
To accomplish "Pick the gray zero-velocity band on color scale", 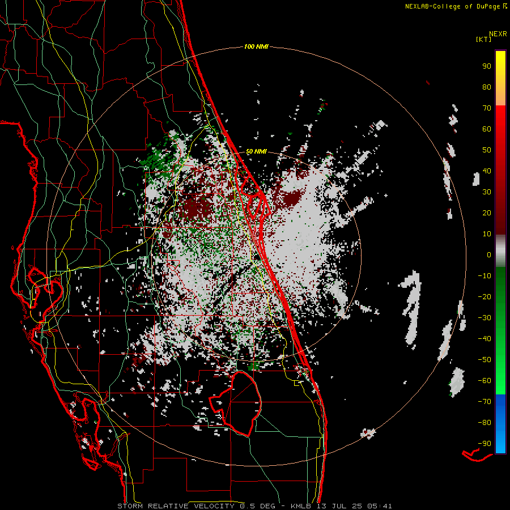I will (x=500, y=251).
